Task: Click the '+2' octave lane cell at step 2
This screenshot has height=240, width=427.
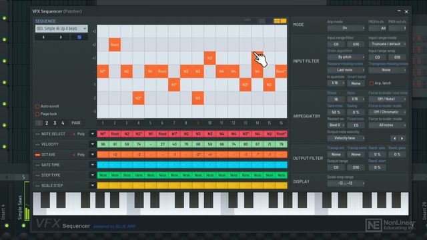Action: [x=115, y=155]
